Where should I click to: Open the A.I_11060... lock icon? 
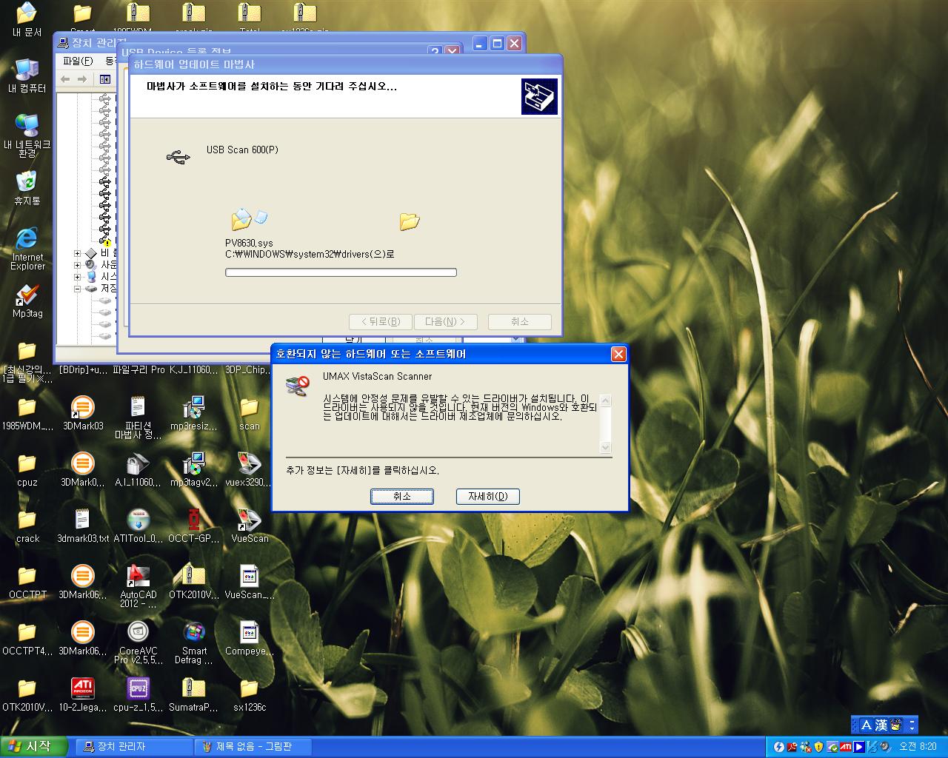pos(138,469)
